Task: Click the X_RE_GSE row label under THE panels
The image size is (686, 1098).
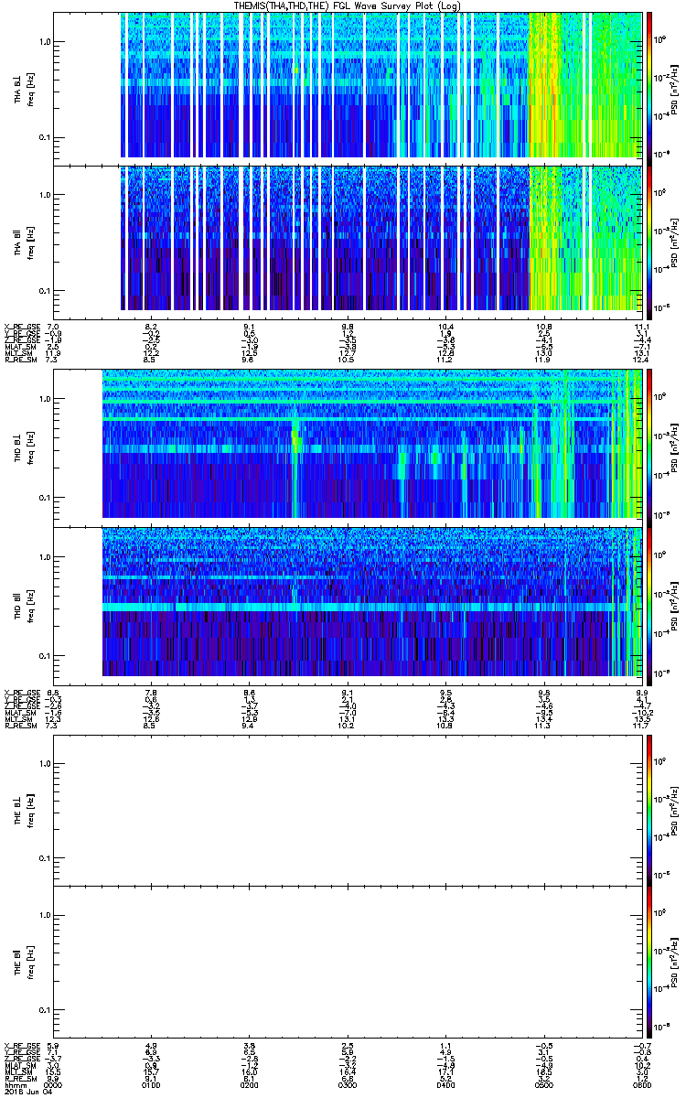Action: [x=22, y=1046]
